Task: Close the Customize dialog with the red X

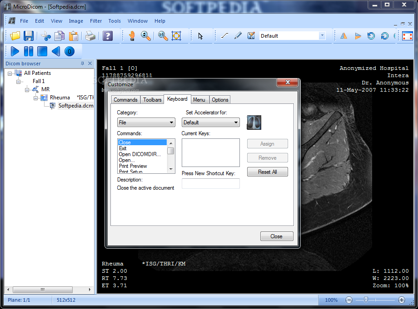Action: click(x=287, y=82)
